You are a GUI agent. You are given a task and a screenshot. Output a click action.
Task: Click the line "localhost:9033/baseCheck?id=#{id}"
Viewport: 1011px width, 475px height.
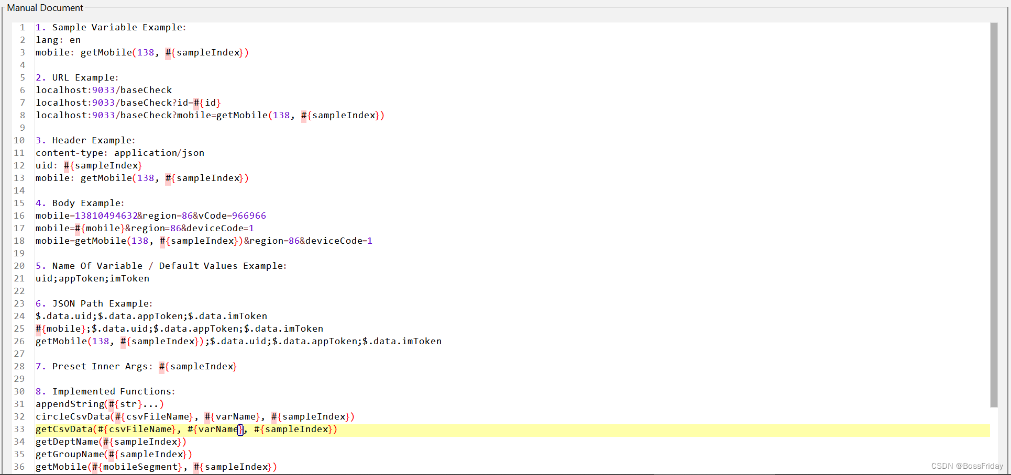128,103
